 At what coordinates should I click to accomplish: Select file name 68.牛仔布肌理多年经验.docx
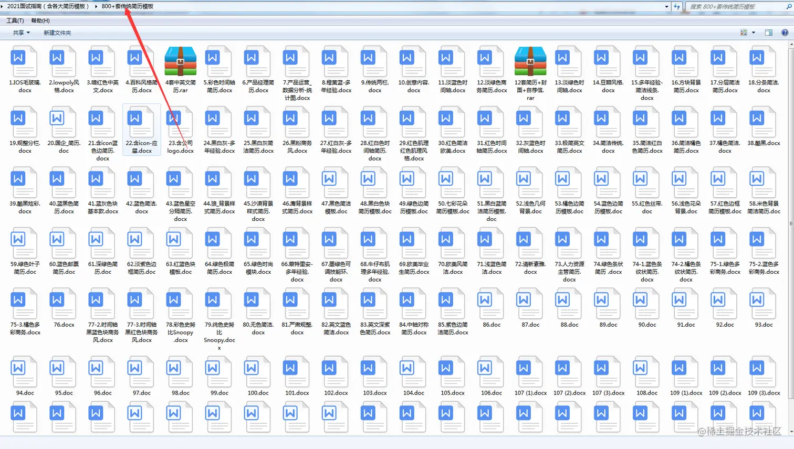click(375, 272)
